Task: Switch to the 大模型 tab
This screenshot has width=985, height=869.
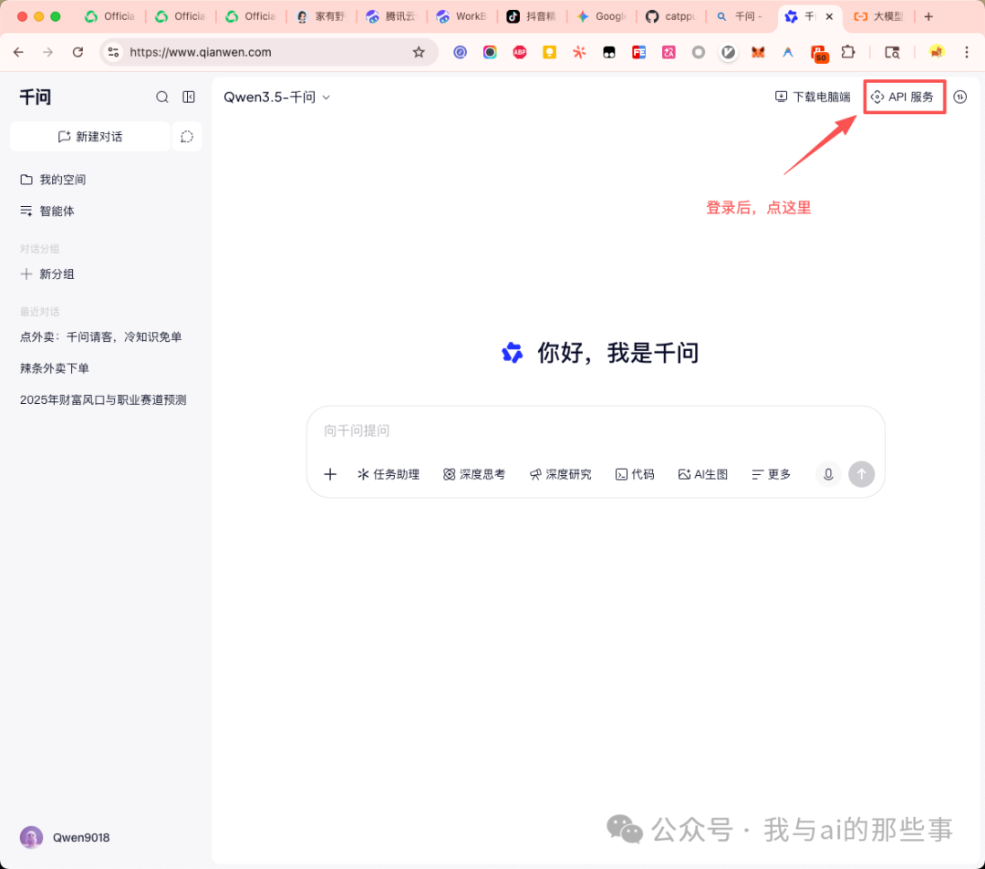Action: (881, 16)
